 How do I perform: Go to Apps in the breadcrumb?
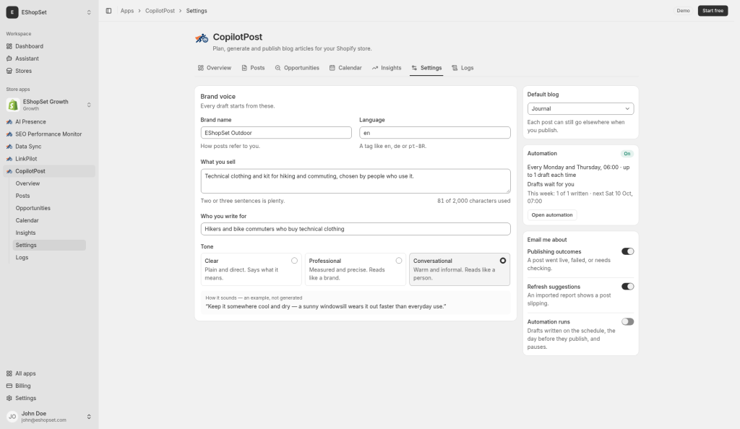tap(127, 11)
